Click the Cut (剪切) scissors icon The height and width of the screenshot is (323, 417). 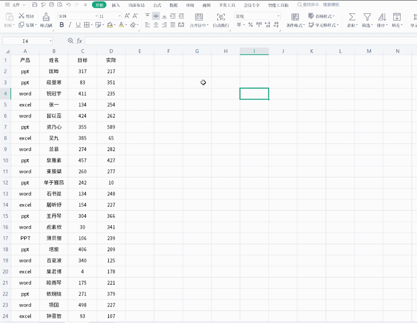[x=22, y=16]
